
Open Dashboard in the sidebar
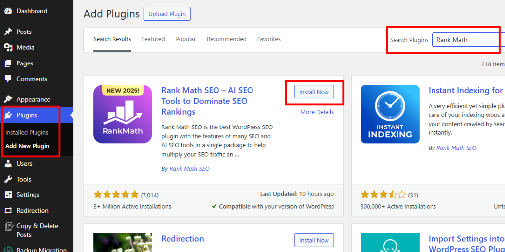coord(32,11)
